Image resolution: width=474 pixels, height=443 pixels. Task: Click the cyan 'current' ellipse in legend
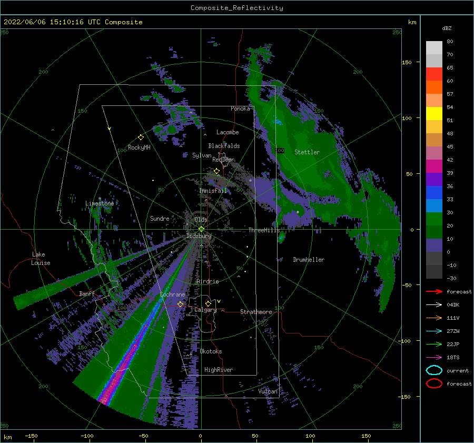tap(434, 370)
